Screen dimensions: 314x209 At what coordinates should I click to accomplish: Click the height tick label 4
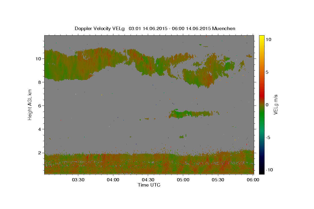(x=40, y=129)
